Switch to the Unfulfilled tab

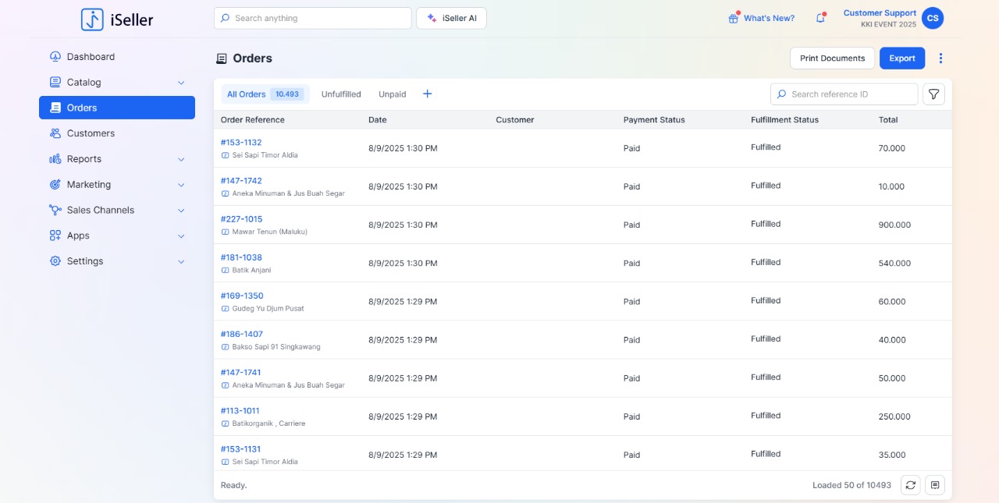click(x=341, y=94)
